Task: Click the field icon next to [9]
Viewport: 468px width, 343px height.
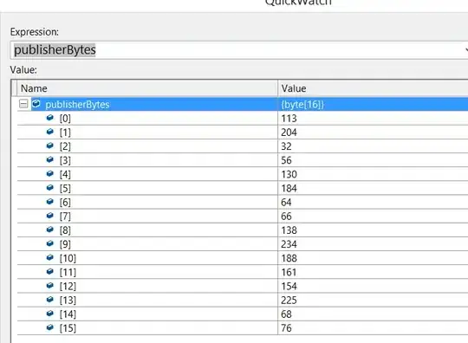Action: (50, 243)
